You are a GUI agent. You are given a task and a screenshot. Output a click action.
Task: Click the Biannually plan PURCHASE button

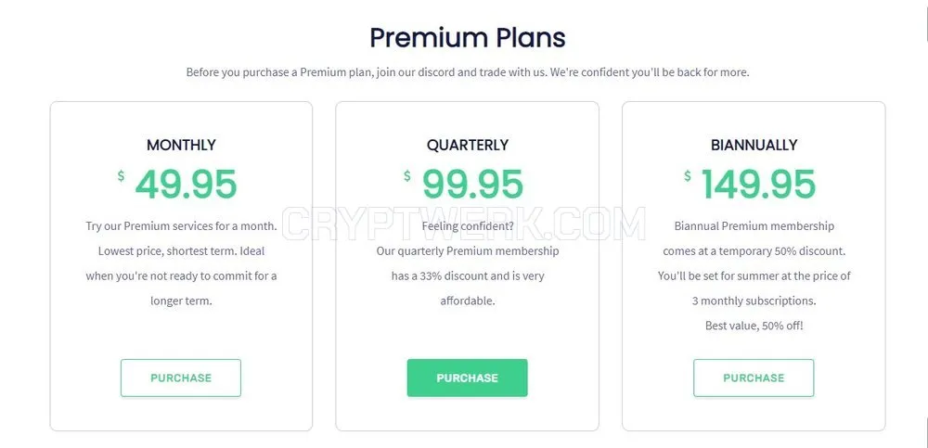point(754,378)
